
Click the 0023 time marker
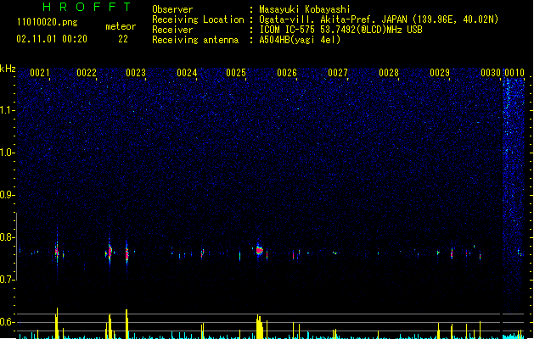(136, 73)
